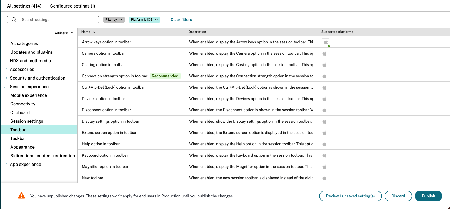Image resolution: width=450 pixels, height=209 pixels.
Task: Open the Filter by dropdown
Action: (114, 20)
